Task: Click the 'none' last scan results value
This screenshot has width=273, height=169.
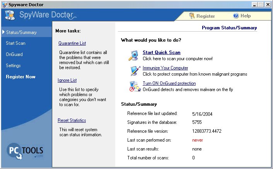Action: [197, 149]
